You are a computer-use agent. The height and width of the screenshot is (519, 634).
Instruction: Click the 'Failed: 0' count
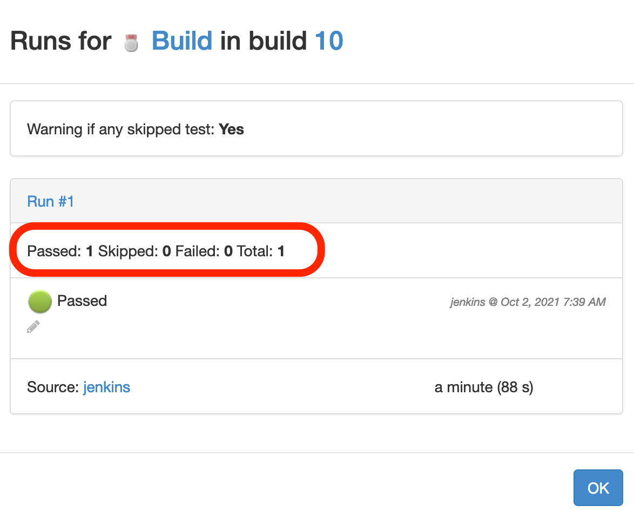204,251
